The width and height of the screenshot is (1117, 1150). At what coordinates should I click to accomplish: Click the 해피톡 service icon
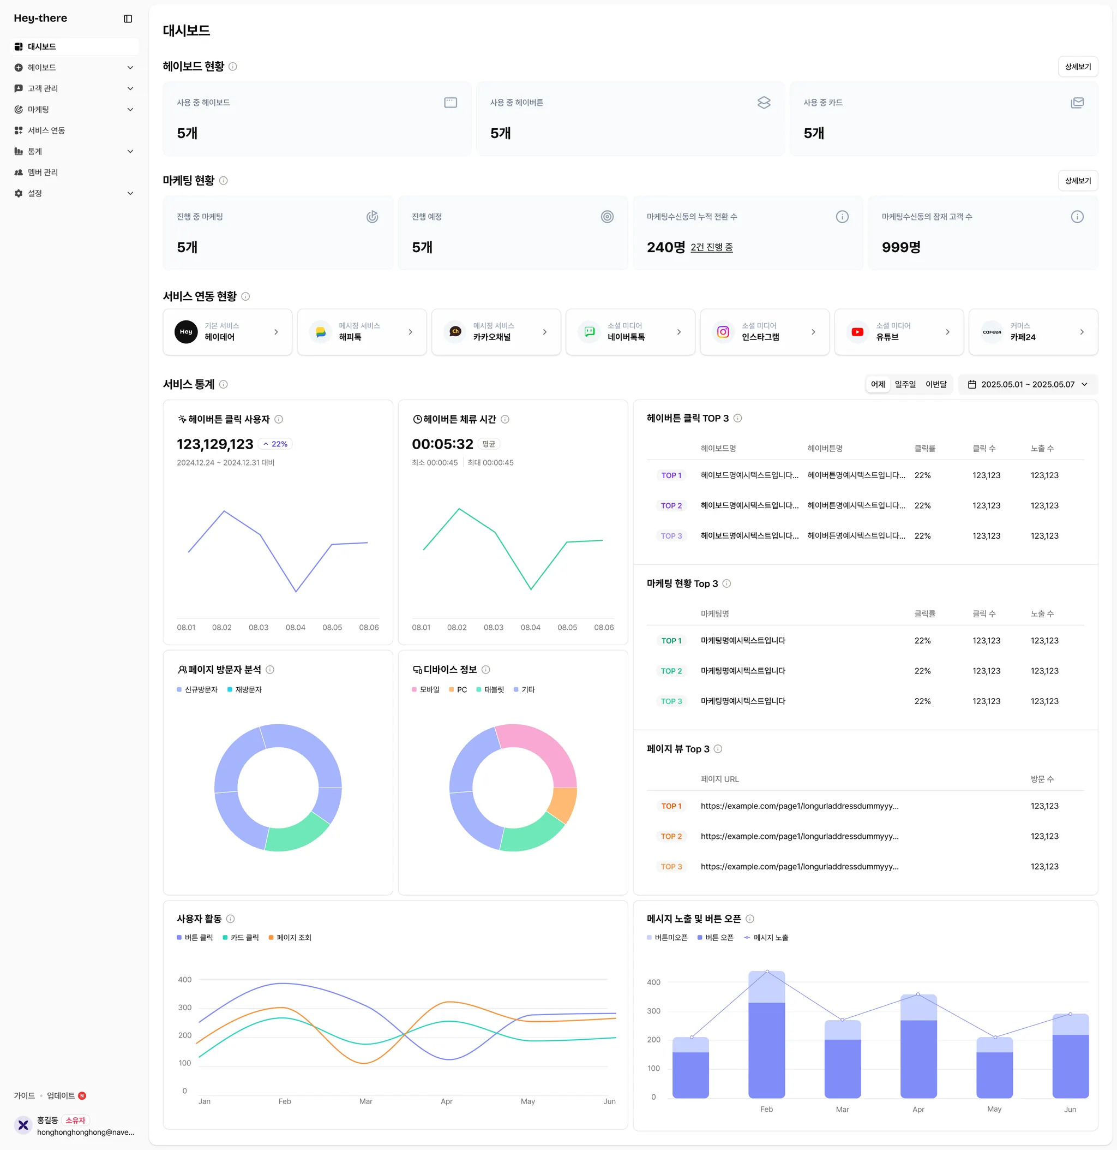tap(320, 332)
